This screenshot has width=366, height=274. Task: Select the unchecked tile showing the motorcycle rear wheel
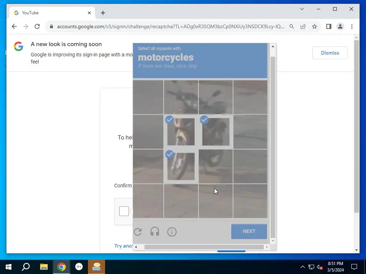pos(216,166)
